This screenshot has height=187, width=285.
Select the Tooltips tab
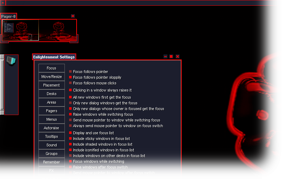pyautogui.click(x=52, y=136)
